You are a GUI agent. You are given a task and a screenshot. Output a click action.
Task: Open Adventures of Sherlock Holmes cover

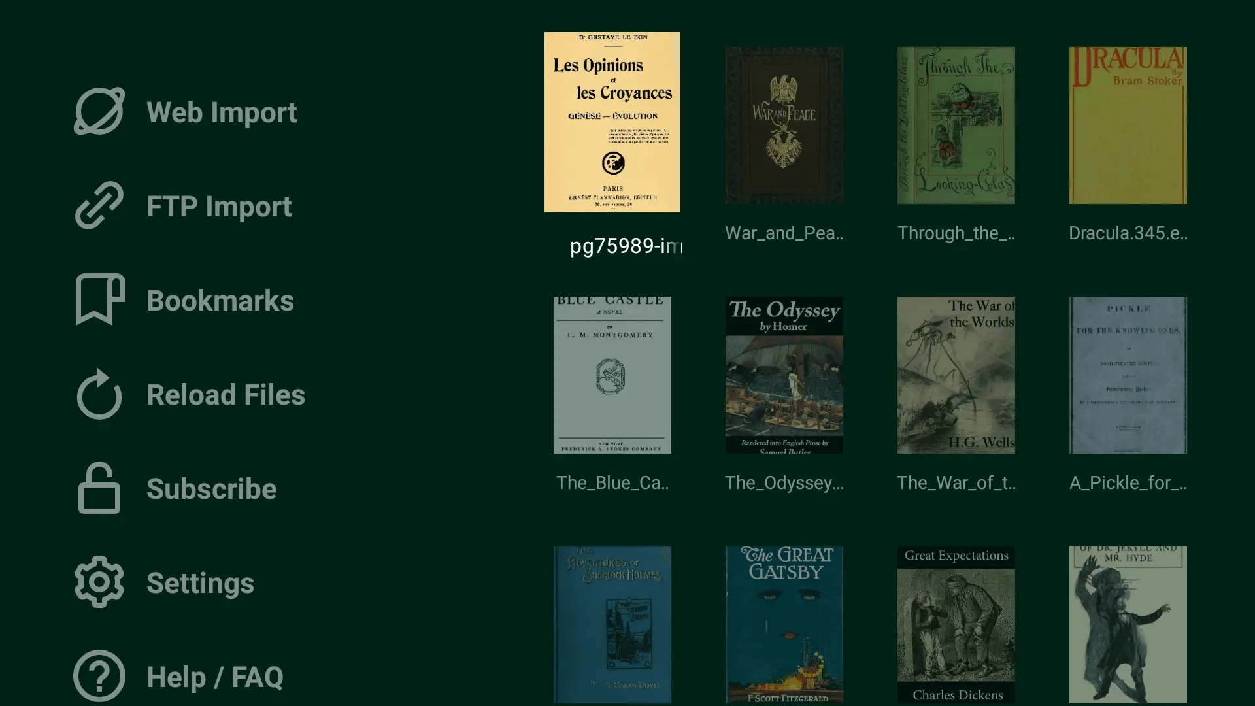(612, 625)
